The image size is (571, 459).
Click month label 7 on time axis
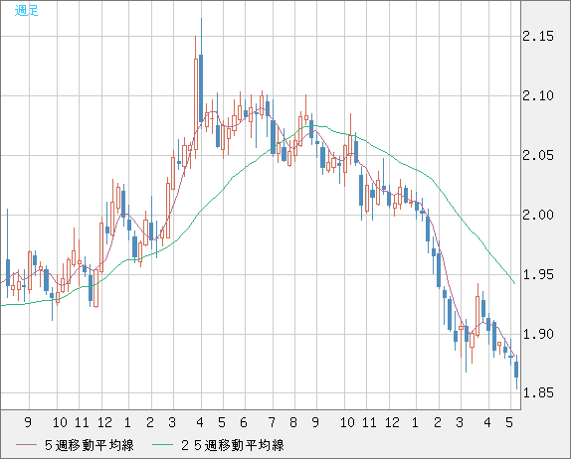point(272,422)
